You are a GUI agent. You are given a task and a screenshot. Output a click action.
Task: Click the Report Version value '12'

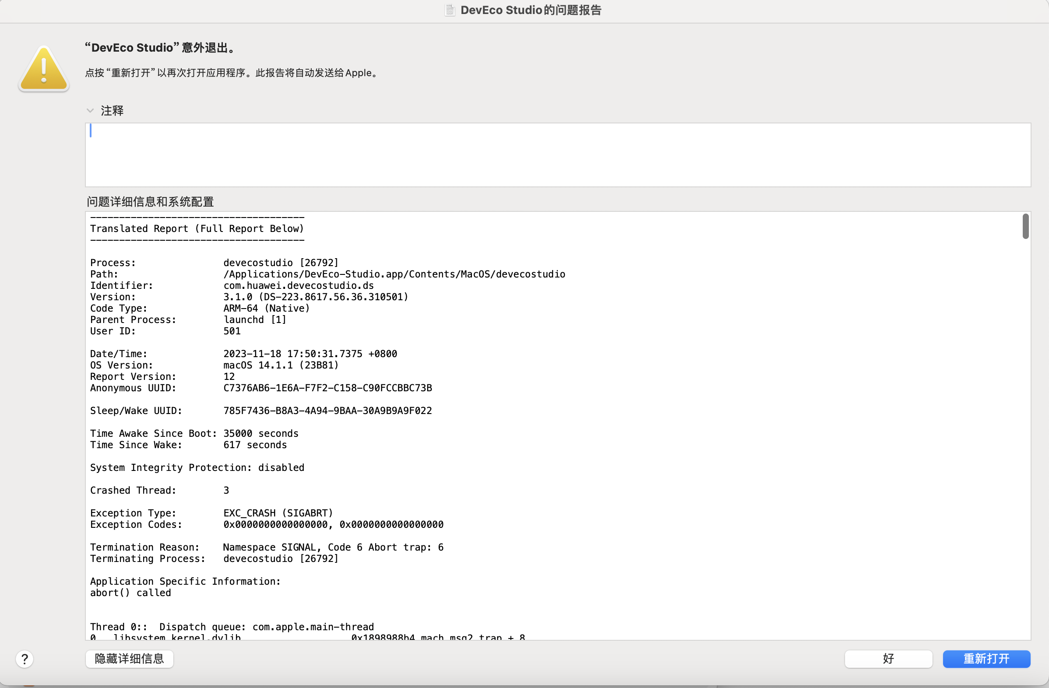pos(229,376)
